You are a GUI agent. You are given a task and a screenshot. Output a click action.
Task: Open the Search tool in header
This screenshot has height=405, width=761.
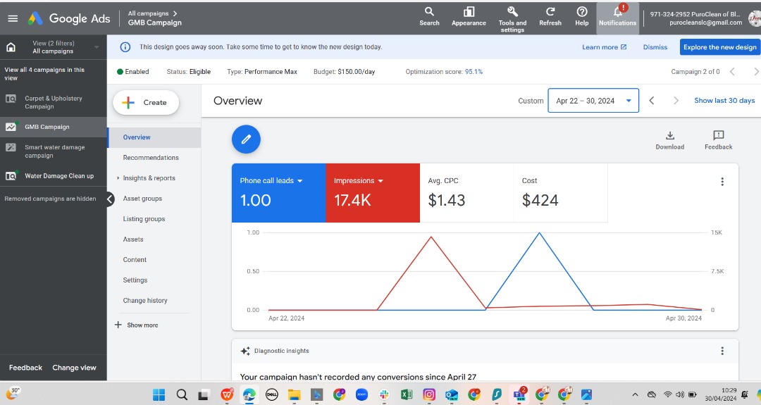click(x=429, y=15)
